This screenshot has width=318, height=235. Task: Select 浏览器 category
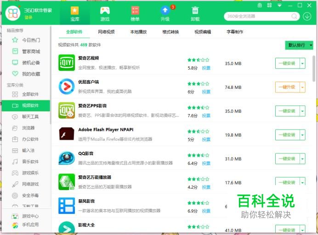(26, 128)
